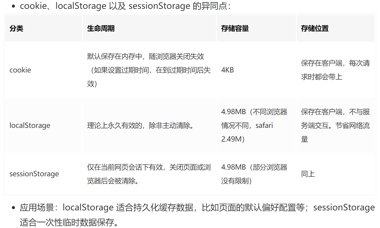The width and height of the screenshot is (380, 228).
Task: Click the 不与服务端交互 storage location cell
Action: [x=335, y=125]
